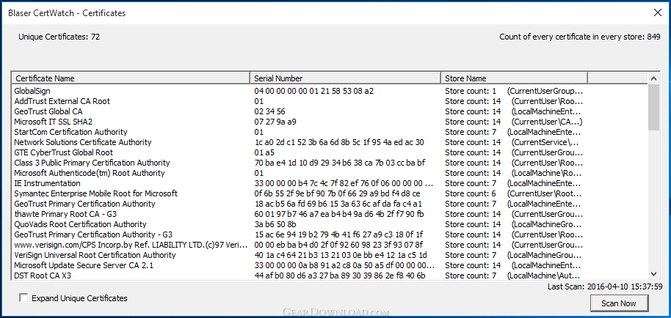
Task: Click serial starting 0f 6b 55 2f
Action: [337, 193]
